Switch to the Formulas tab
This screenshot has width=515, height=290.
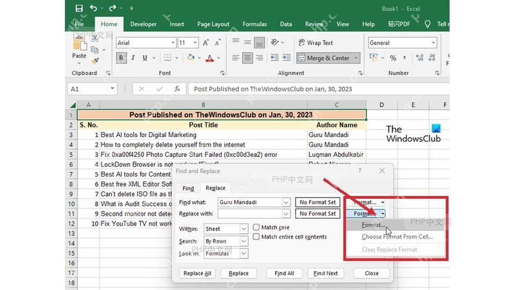(254, 24)
